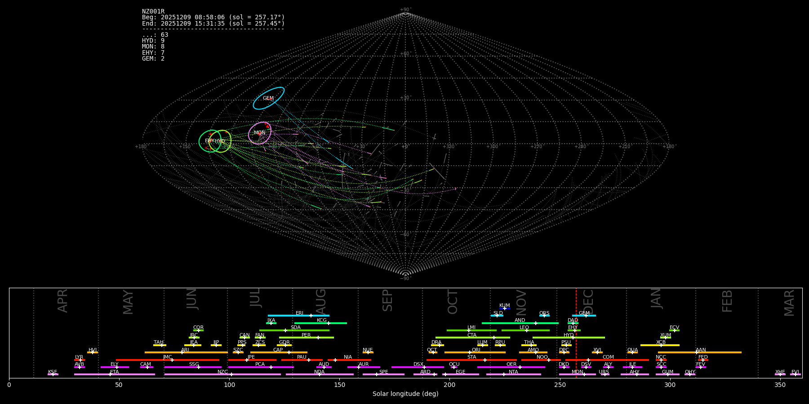Select the 'EHY: 7' count in header
Viewport: 809px width, 404px height.
153,53
